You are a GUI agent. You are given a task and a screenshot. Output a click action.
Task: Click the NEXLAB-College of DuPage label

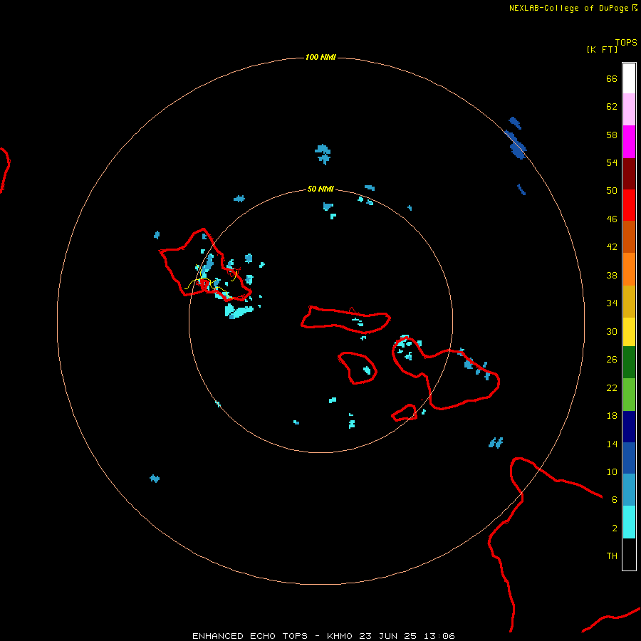[x=568, y=8]
